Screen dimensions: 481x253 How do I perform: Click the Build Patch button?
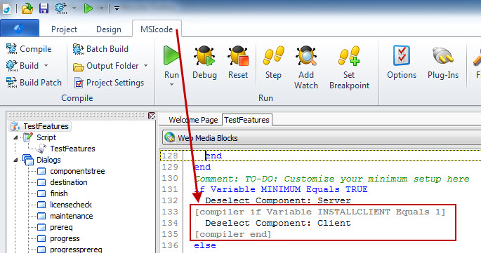(x=34, y=83)
